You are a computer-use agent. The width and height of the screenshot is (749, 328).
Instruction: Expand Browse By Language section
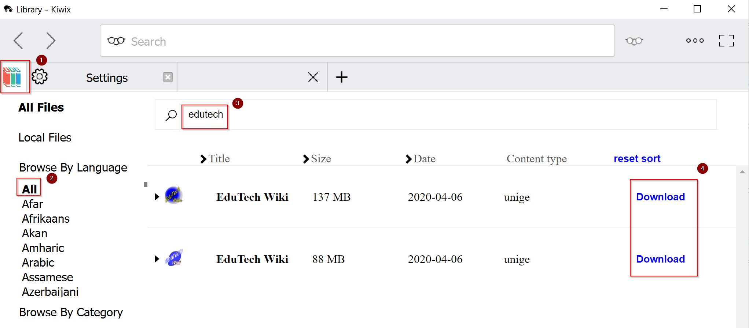coord(73,167)
